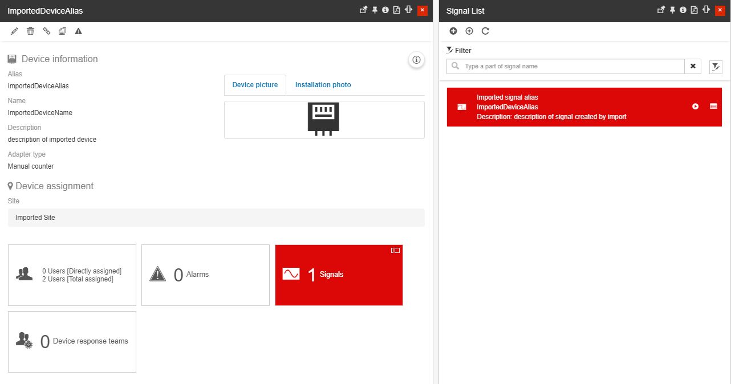
Task: Click the trash icon to delete the device
Action: 31,31
